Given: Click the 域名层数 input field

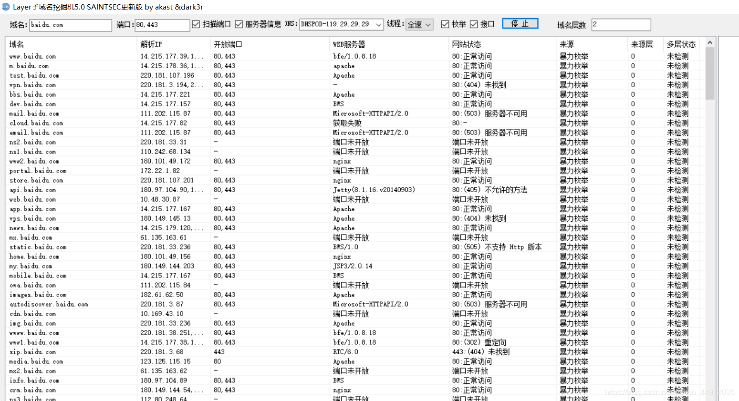Looking at the screenshot, I should [621, 25].
